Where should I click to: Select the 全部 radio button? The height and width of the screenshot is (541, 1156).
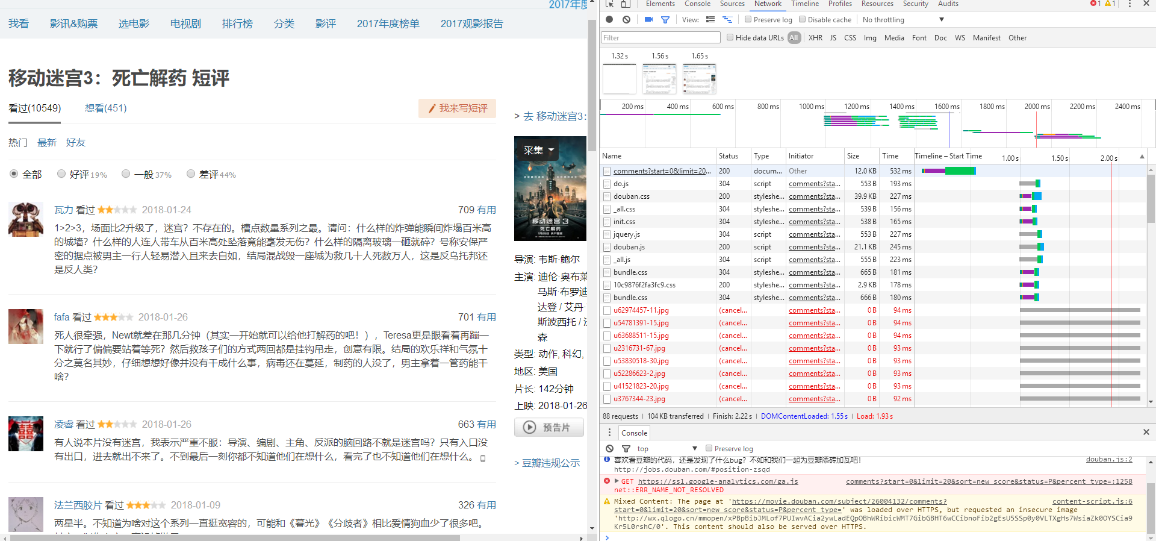click(x=14, y=174)
